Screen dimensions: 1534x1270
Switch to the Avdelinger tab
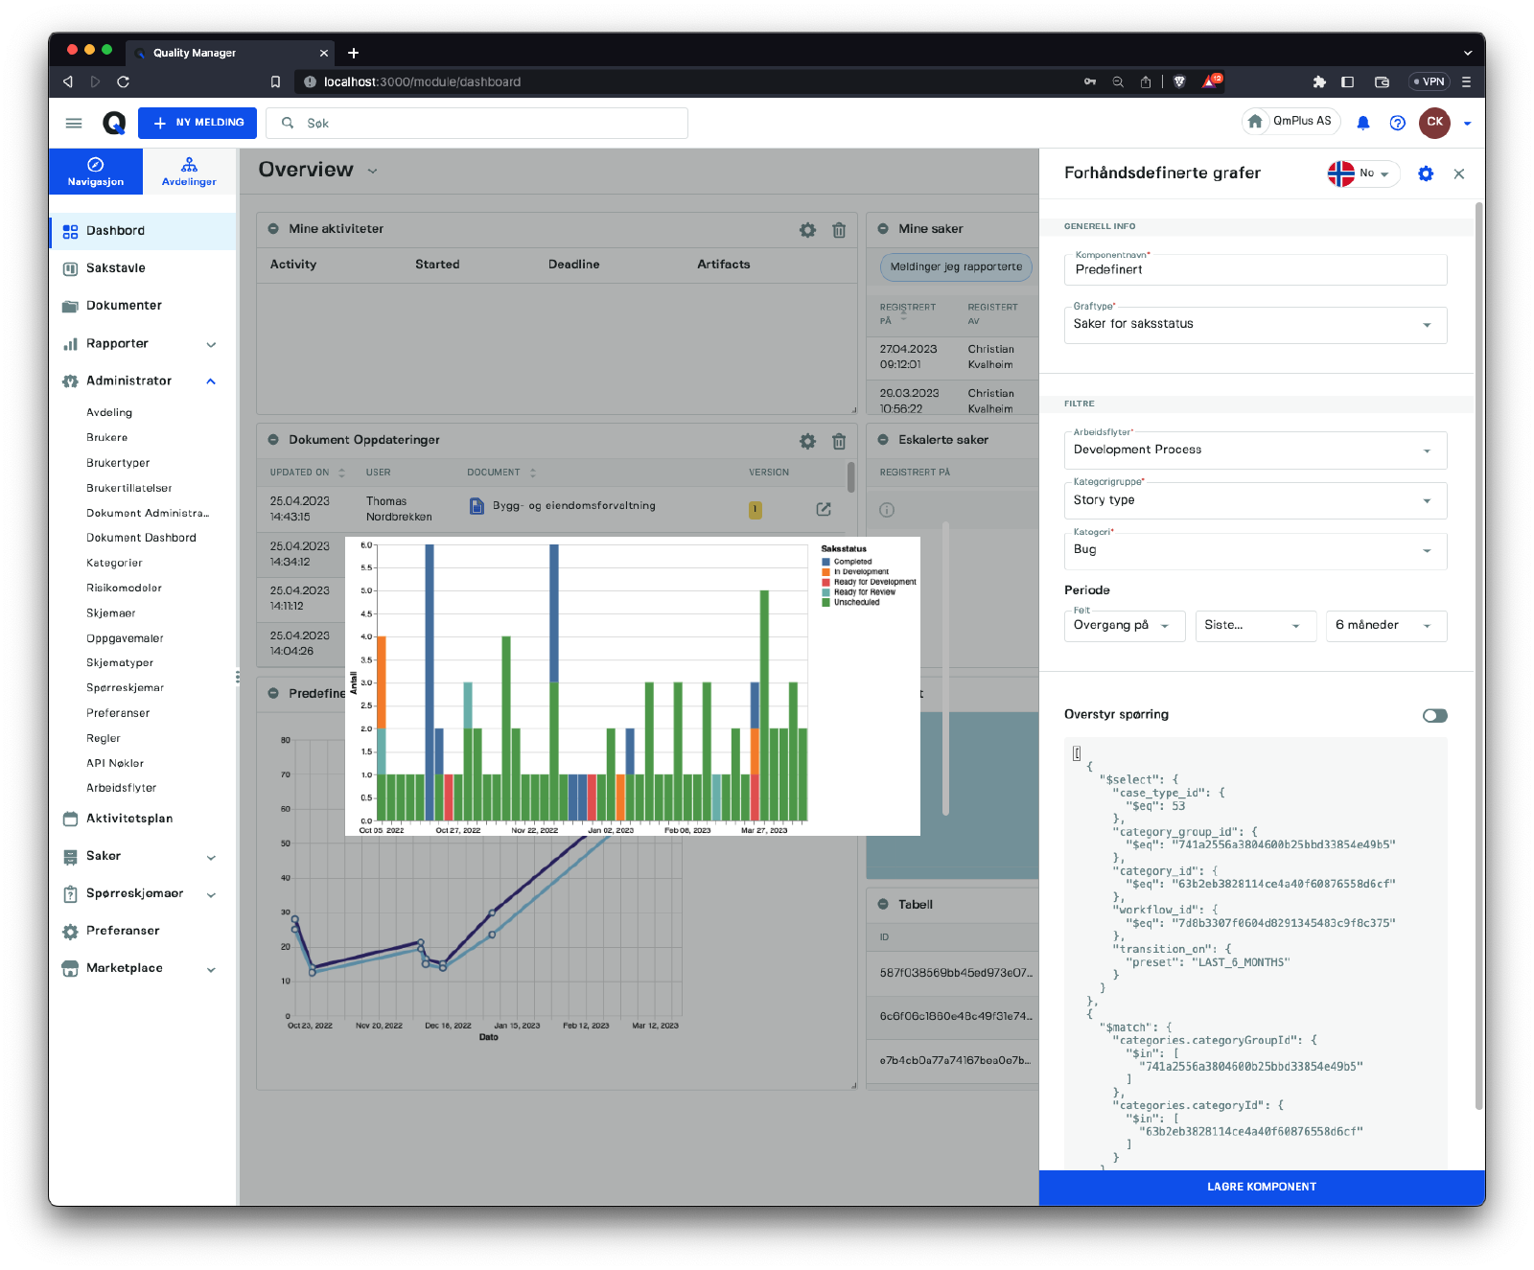tap(189, 172)
